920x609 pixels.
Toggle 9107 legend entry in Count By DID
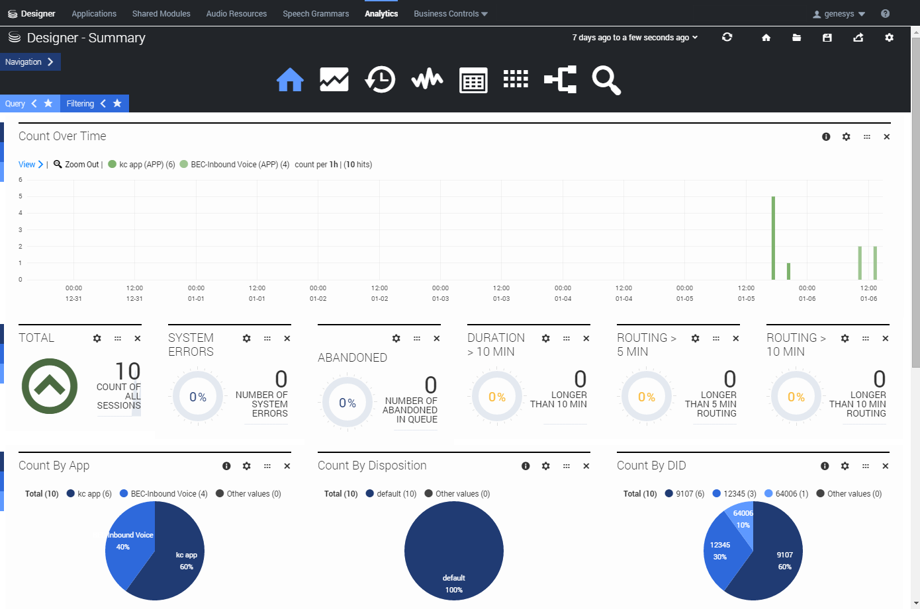point(684,494)
